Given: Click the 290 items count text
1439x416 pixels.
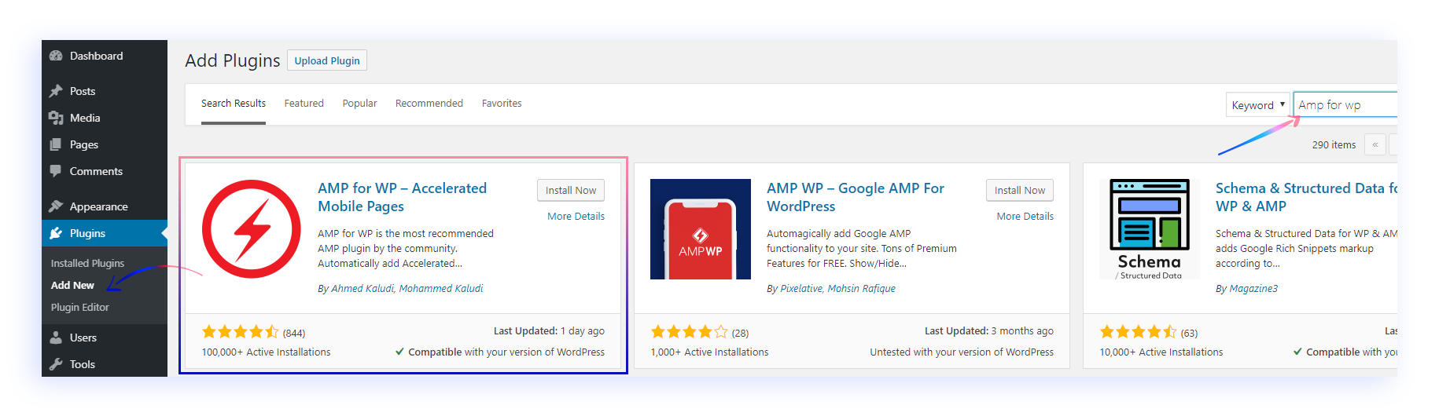Looking at the screenshot, I should [x=1334, y=145].
